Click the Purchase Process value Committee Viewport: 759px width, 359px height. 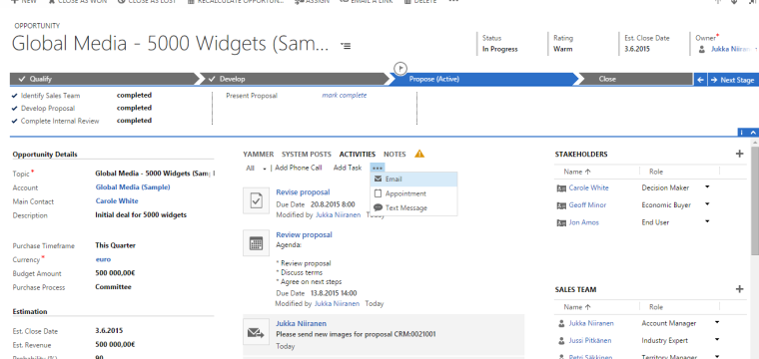113,287
